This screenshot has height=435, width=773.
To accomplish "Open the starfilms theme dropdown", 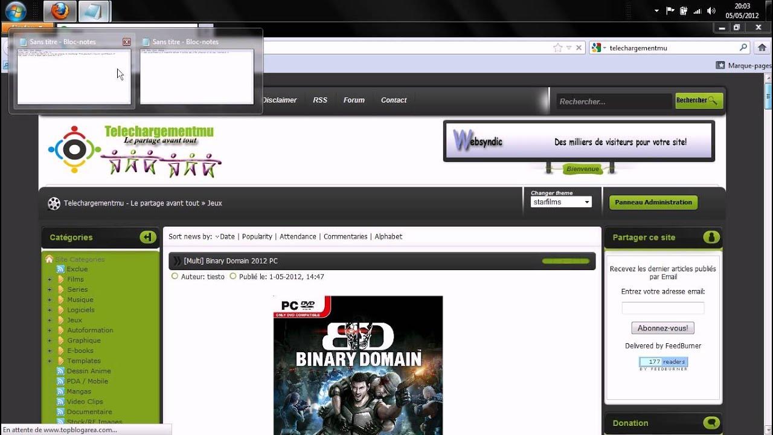I will pyautogui.click(x=561, y=202).
